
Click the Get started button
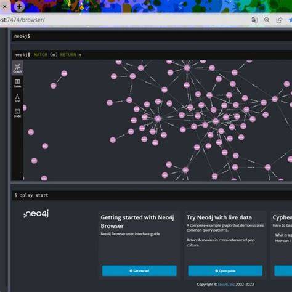(139, 270)
